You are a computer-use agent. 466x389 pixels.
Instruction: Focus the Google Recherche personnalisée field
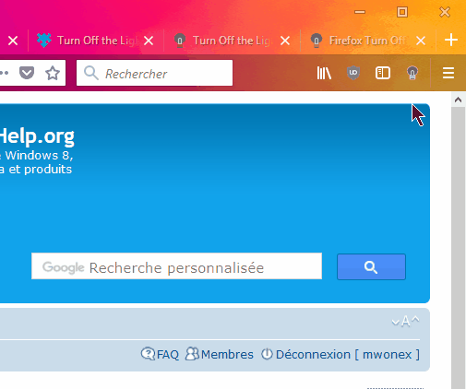(x=176, y=266)
